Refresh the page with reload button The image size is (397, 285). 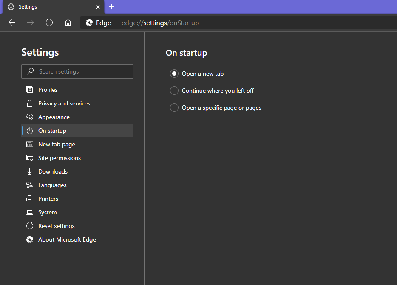pyautogui.click(x=49, y=23)
